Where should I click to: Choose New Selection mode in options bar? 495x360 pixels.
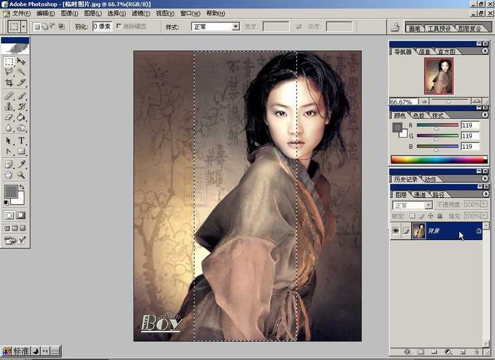37,27
